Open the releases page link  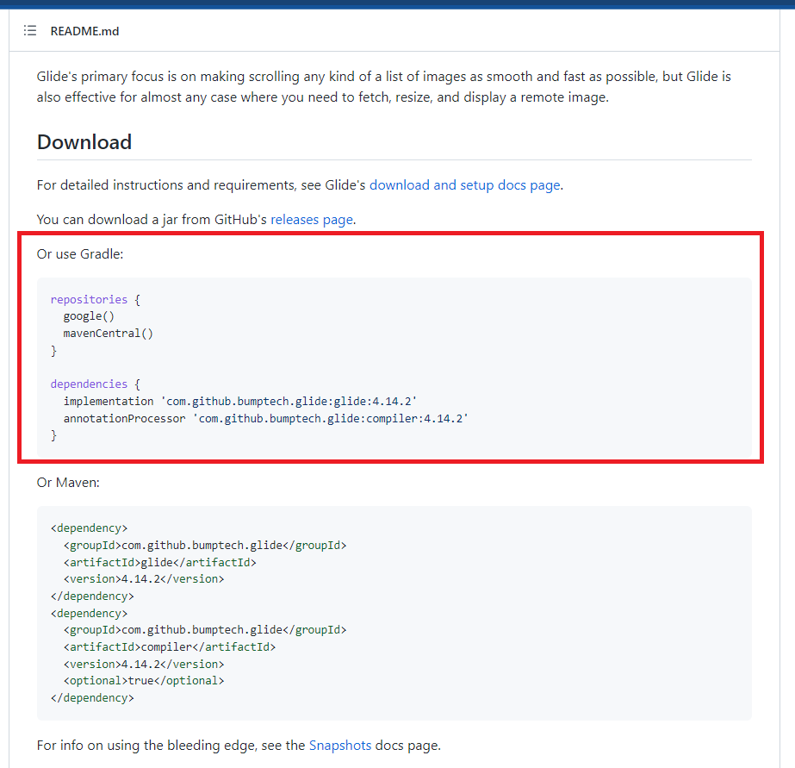(312, 220)
